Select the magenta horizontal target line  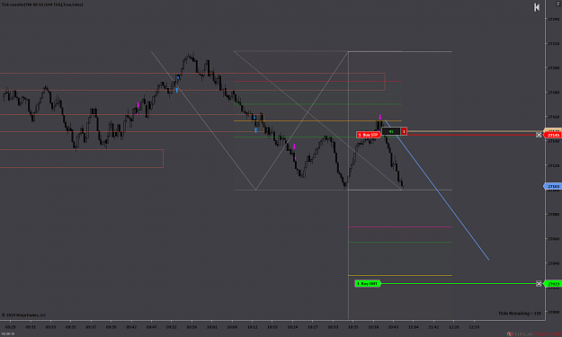400,226
